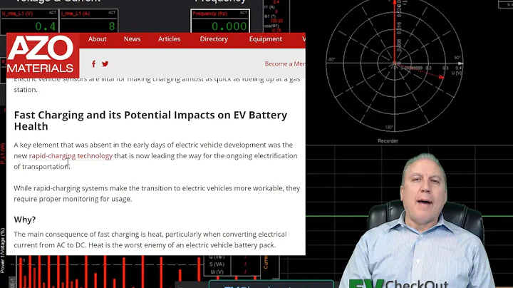Follow the rapid-charging technology link
Image resolution: width=513 pixels, height=288 pixels.
(71, 156)
